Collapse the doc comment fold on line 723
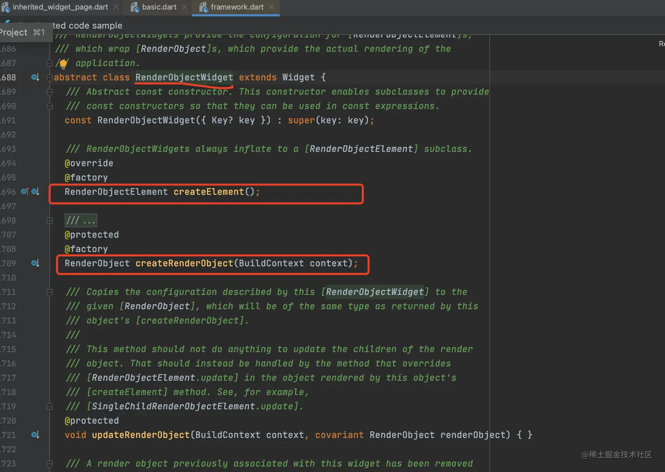 tap(50, 464)
